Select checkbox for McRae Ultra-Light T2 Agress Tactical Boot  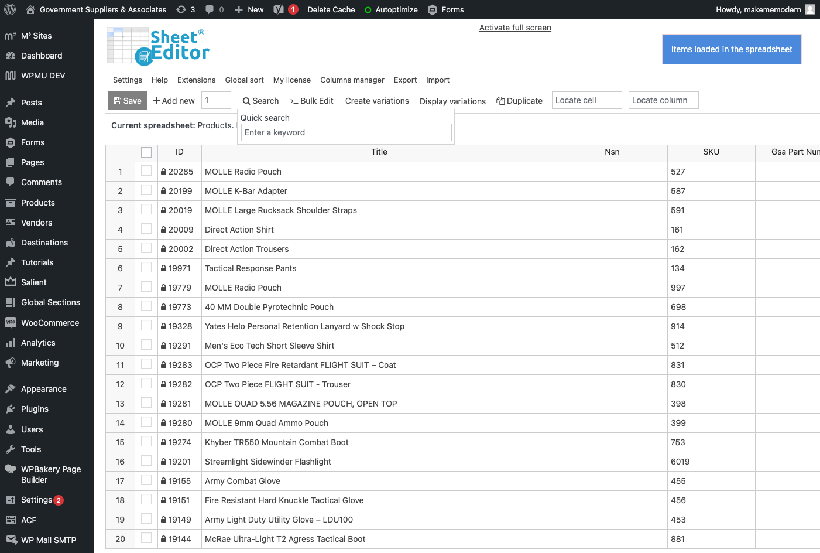[146, 538]
